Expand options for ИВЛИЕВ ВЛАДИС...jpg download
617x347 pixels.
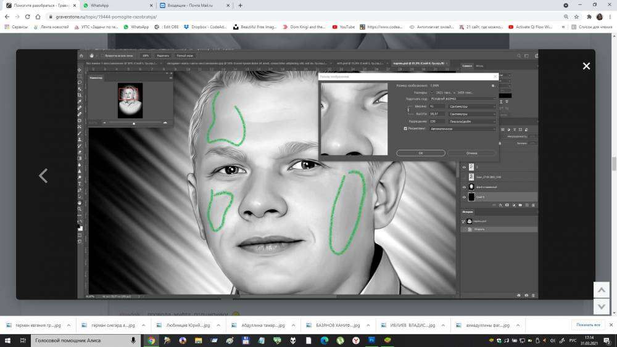point(443,325)
